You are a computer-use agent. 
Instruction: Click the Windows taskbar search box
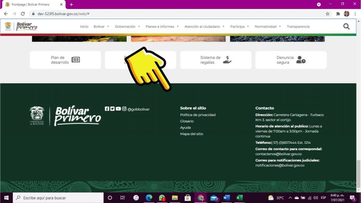(58, 198)
